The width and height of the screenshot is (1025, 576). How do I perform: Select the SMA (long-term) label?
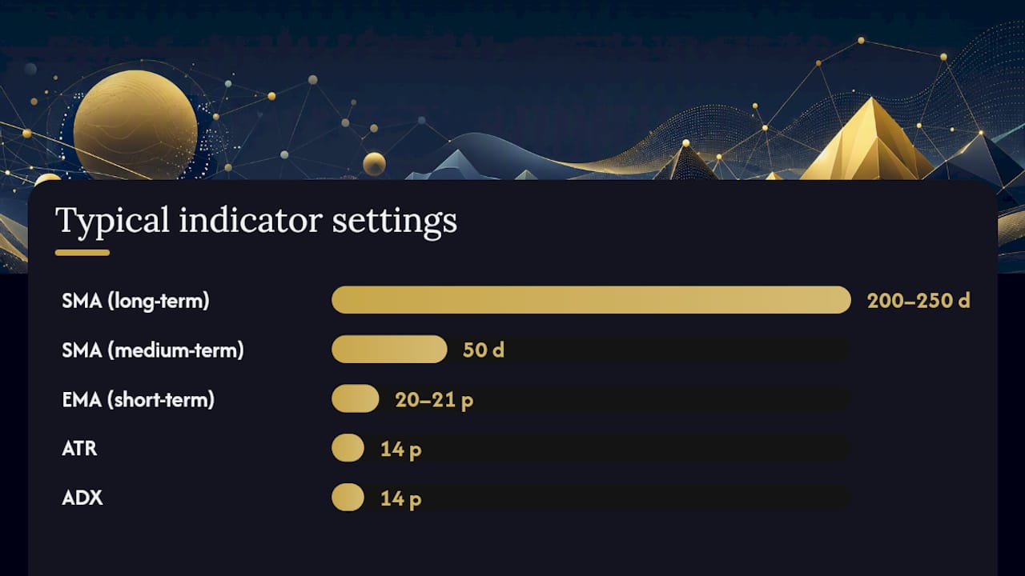pos(135,301)
